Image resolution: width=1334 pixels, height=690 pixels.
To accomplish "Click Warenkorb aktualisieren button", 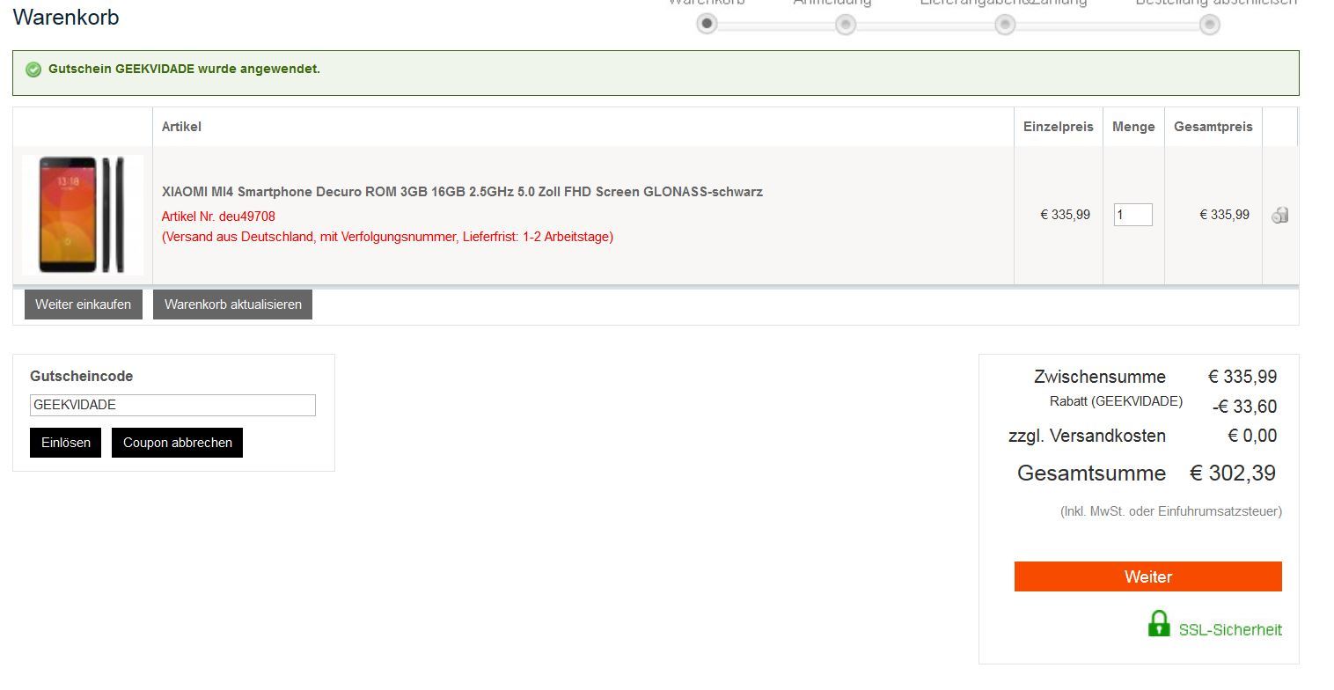I will pyautogui.click(x=232, y=305).
